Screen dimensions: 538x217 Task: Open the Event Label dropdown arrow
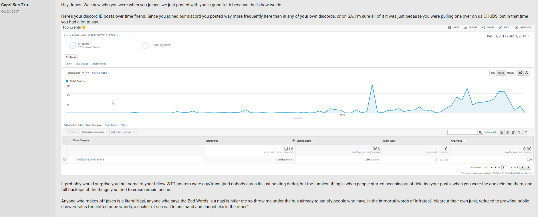(x=117, y=35)
